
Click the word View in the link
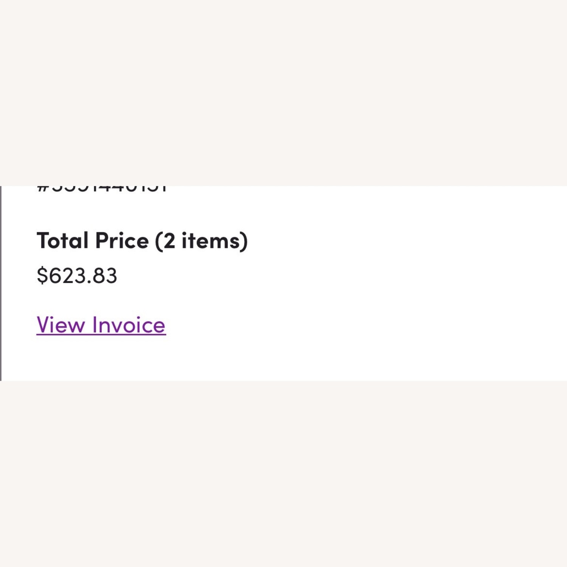[60, 325]
